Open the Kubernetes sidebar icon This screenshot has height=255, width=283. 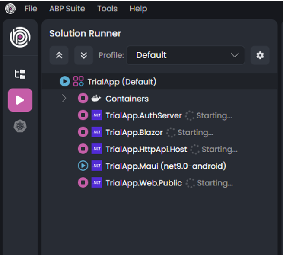tap(20, 126)
